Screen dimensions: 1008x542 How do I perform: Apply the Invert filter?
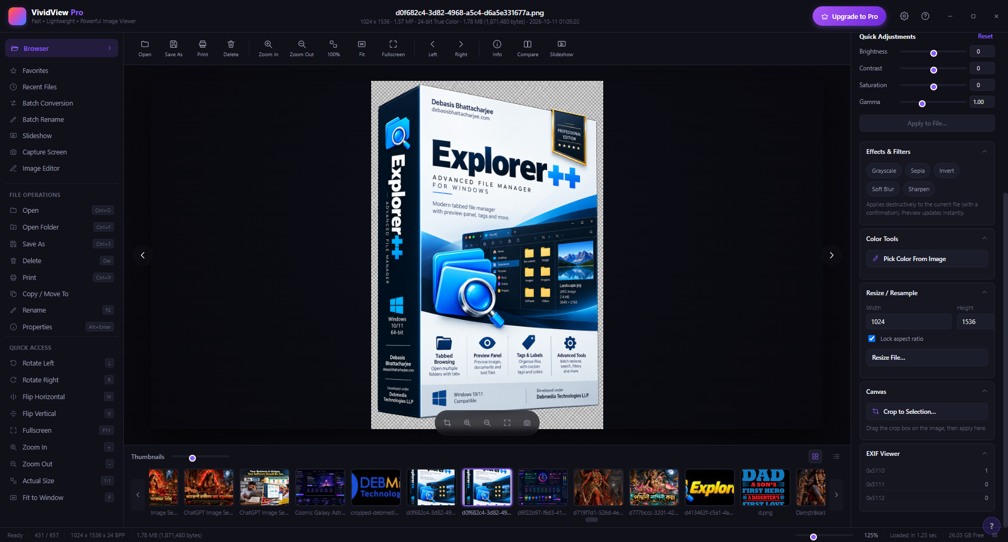pos(947,171)
